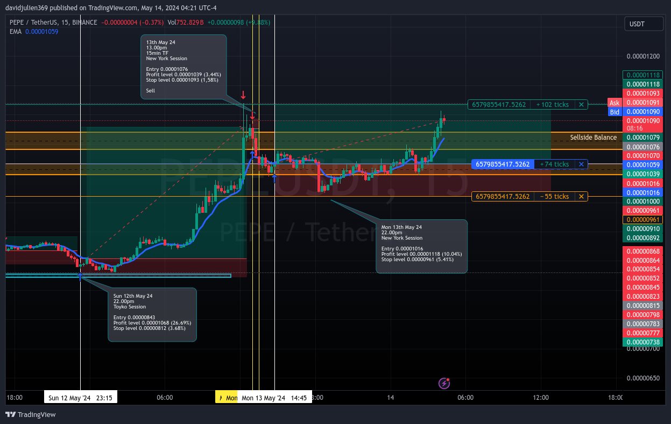Click the PEPE / TetherUS symbol title
This screenshot has height=424, width=671.
point(53,23)
